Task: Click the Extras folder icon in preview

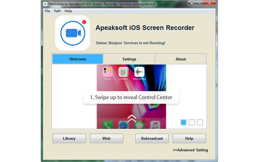Action: point(107,72)
